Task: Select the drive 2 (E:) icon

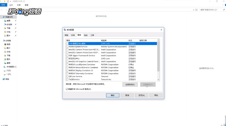Action: coord(5,70)
